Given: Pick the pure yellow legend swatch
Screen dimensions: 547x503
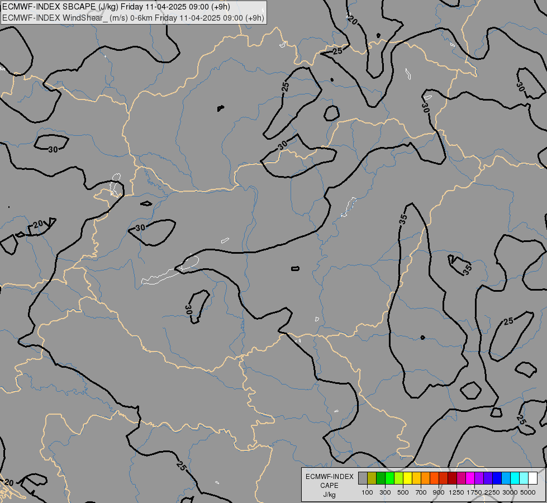Looking at the screenshot, I should [407, 478].
